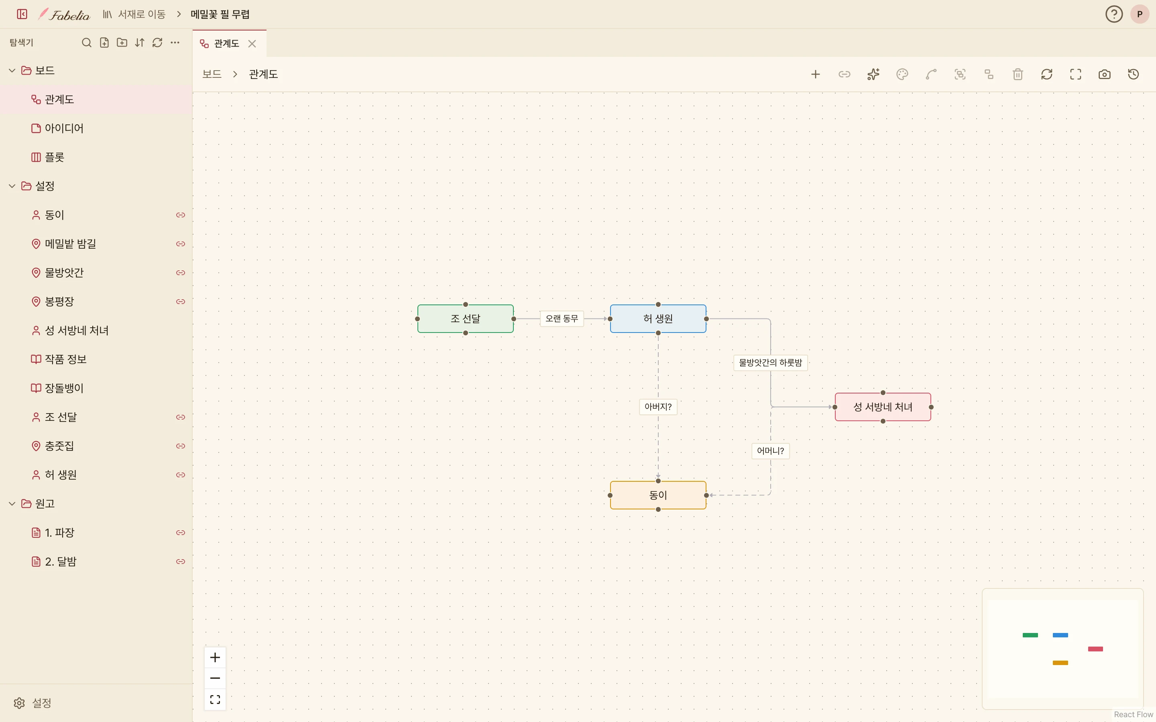
Task: Add a new node with plus icon
Action: click(x=815, y=74)
